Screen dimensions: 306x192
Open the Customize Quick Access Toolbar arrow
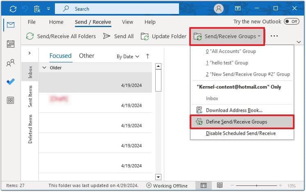tap(49, 9)
